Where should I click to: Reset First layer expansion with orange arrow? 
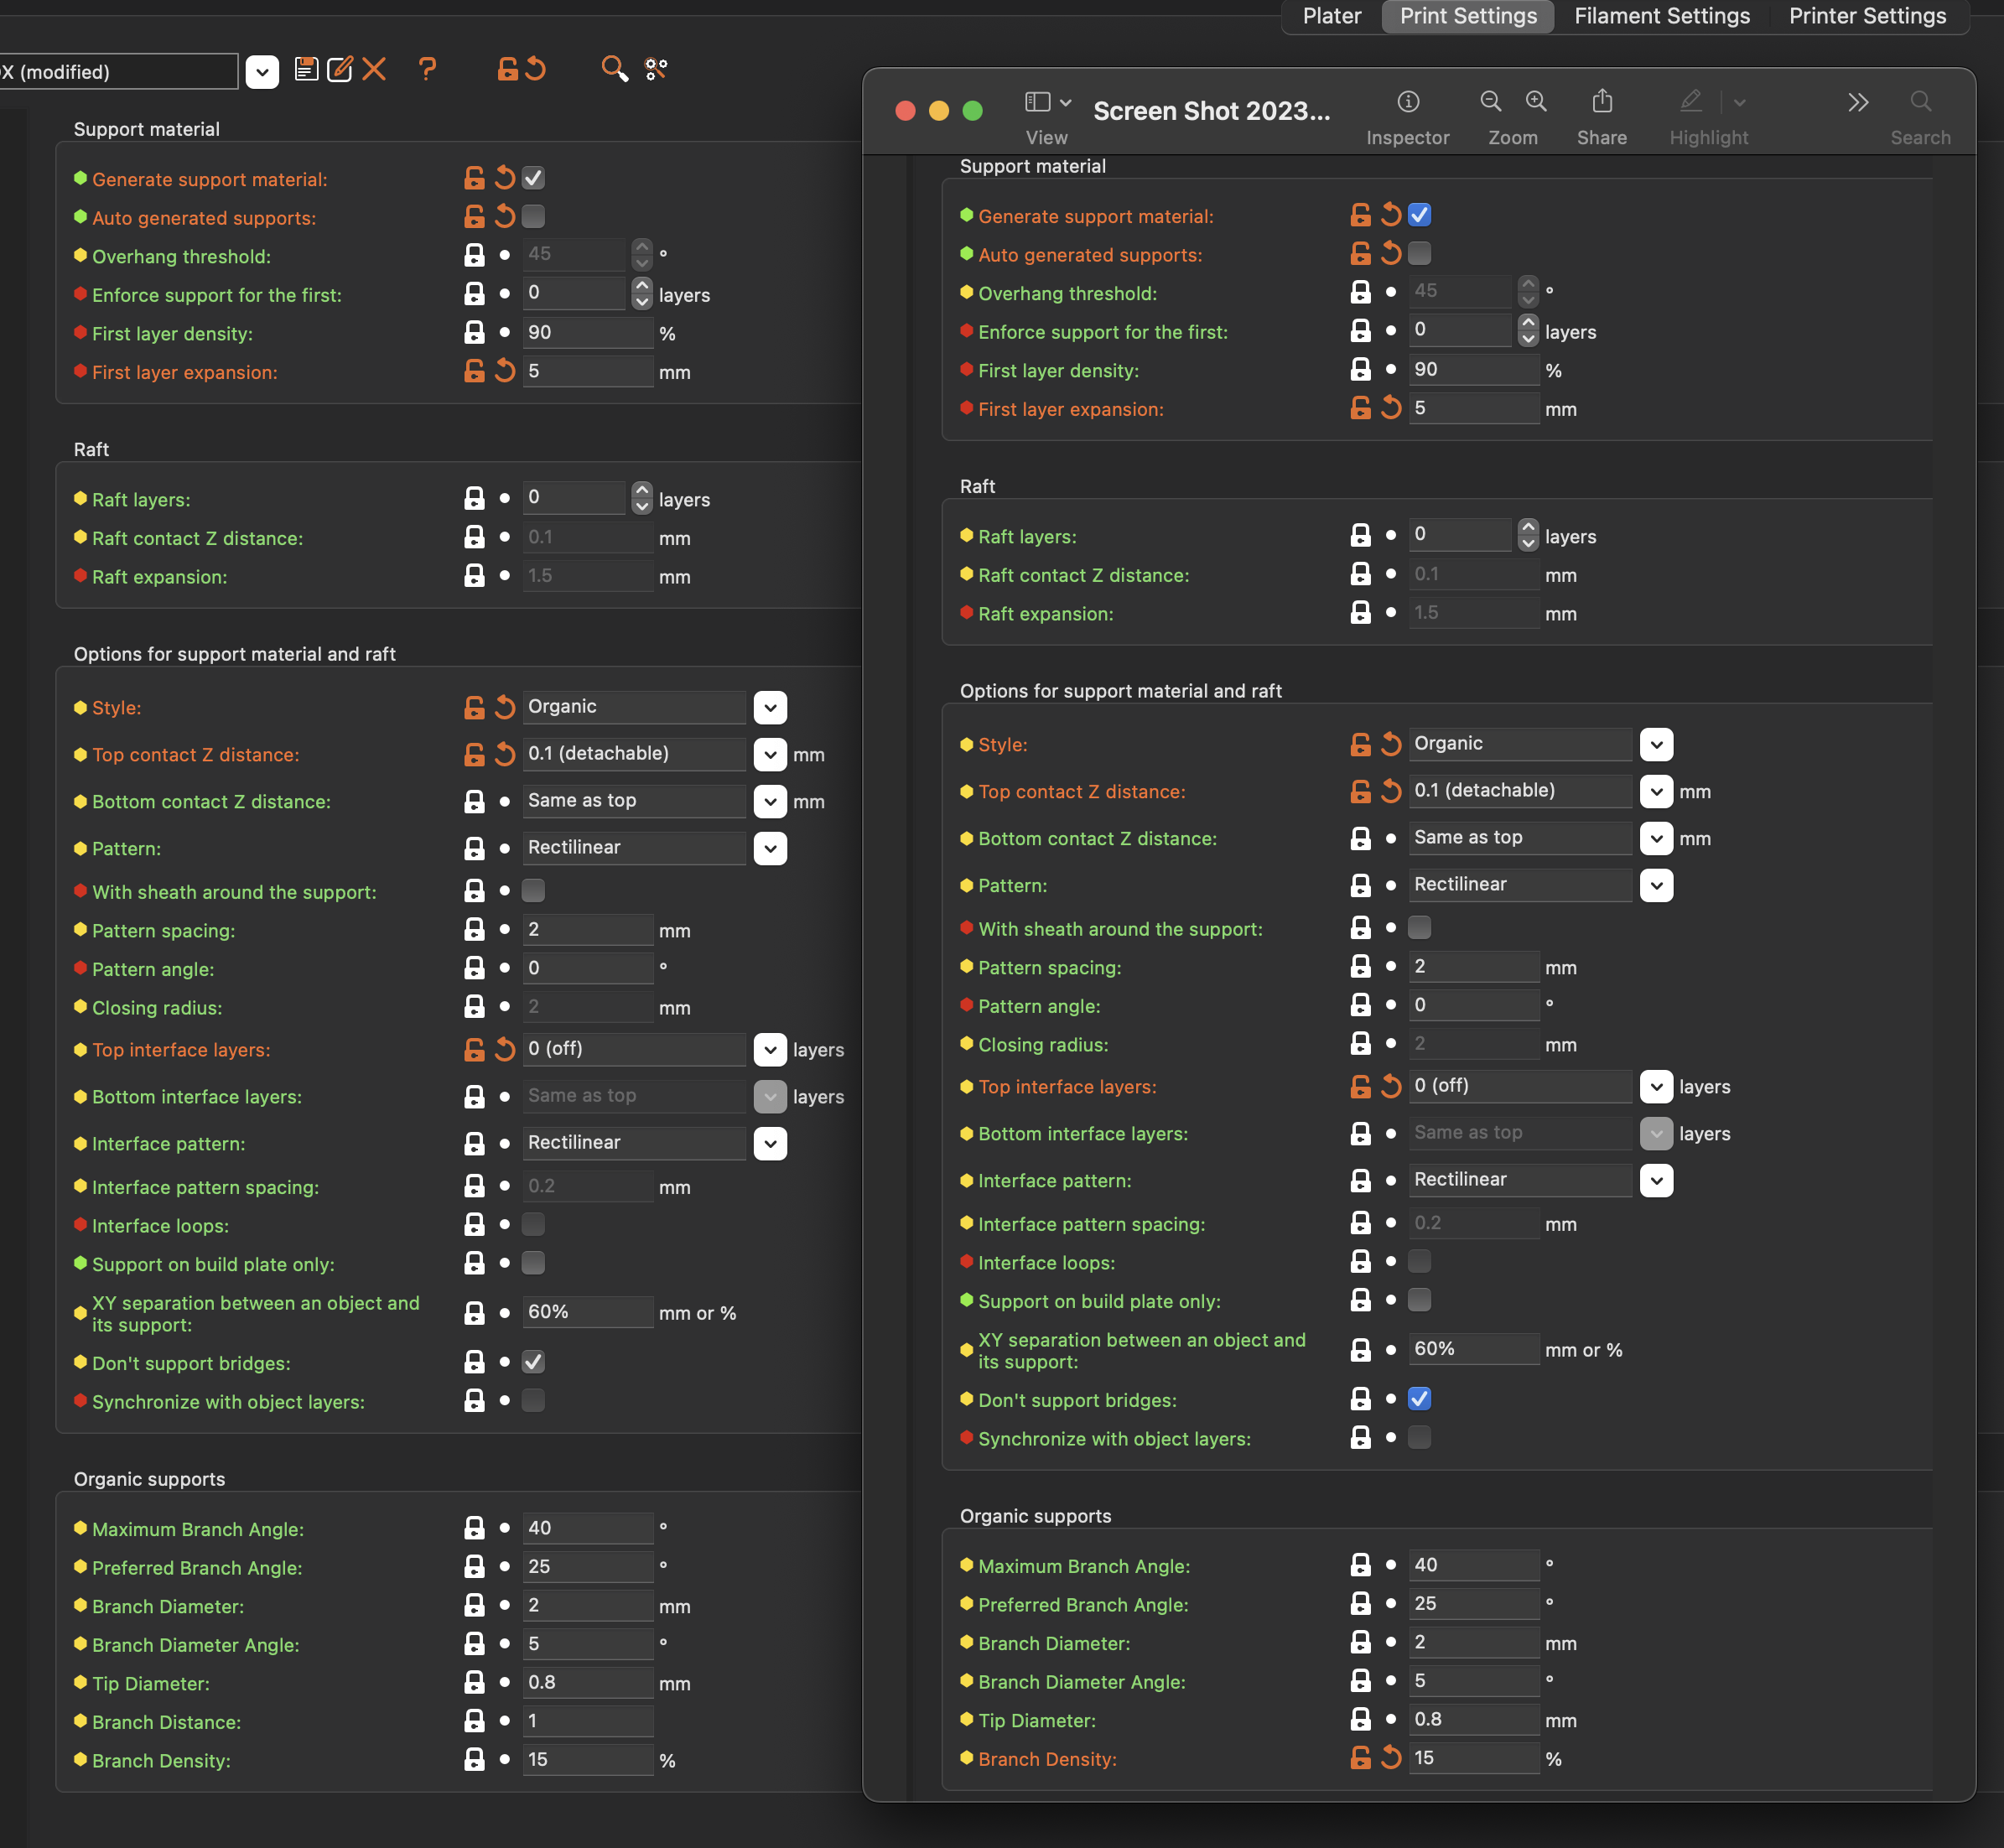click(505, 372)
